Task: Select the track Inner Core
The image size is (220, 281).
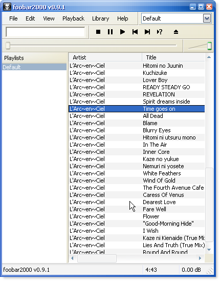Action: [x=137, y=152]
